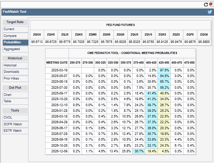Click the ZQH5 futures header
The height and width of the screenshot is (163, 214).
51,34
